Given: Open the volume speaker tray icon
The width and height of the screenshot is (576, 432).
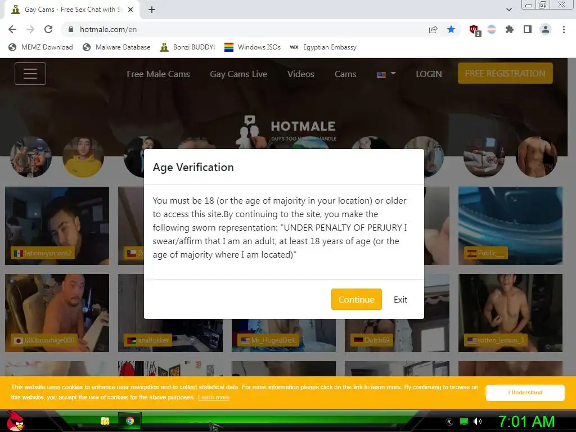Looking at the screenshot, I should tap(478, 422).
